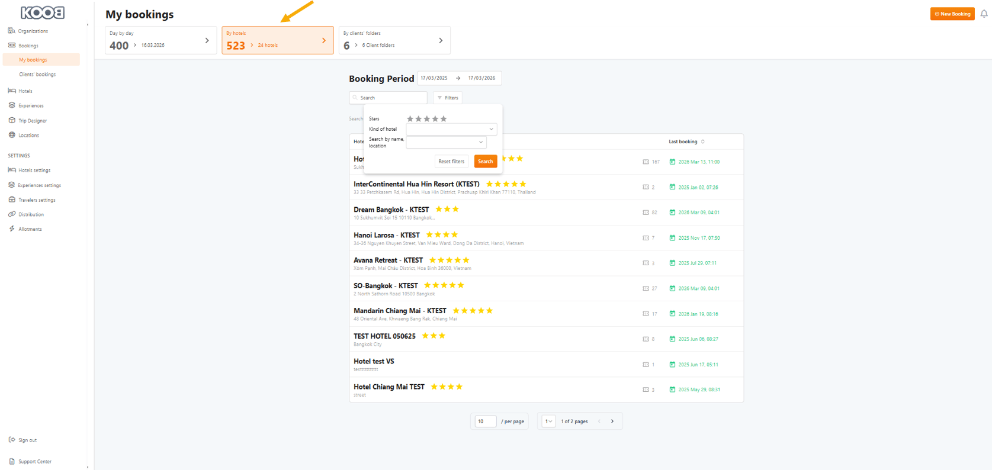Click the booking period end date 17/03/2026
The image size is (992, 470).
tap(481, 78)
